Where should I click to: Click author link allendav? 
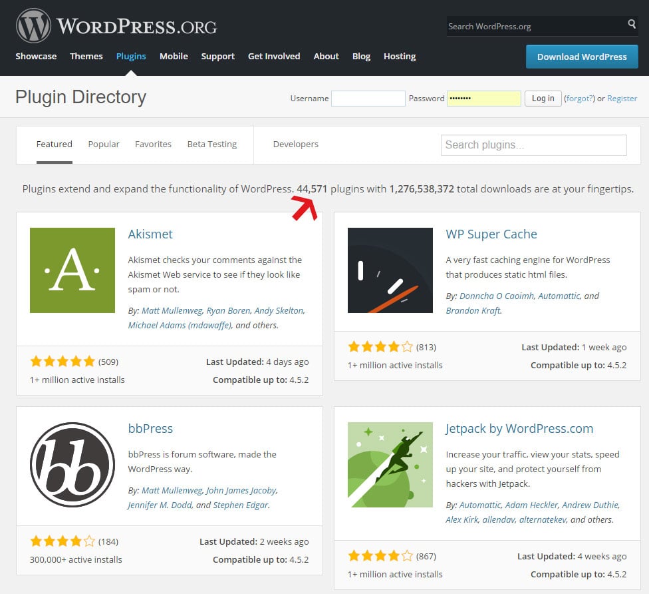pyautogui.click(x=499, y=520)
